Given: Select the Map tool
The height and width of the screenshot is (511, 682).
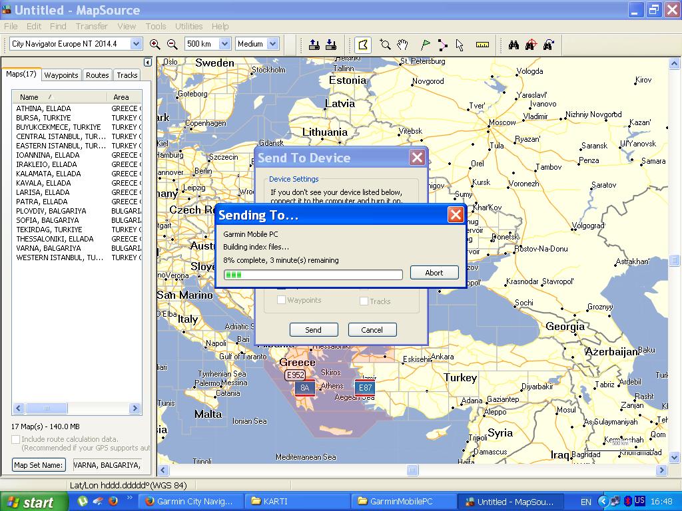Looking at the screenshot, I should 363,45.
